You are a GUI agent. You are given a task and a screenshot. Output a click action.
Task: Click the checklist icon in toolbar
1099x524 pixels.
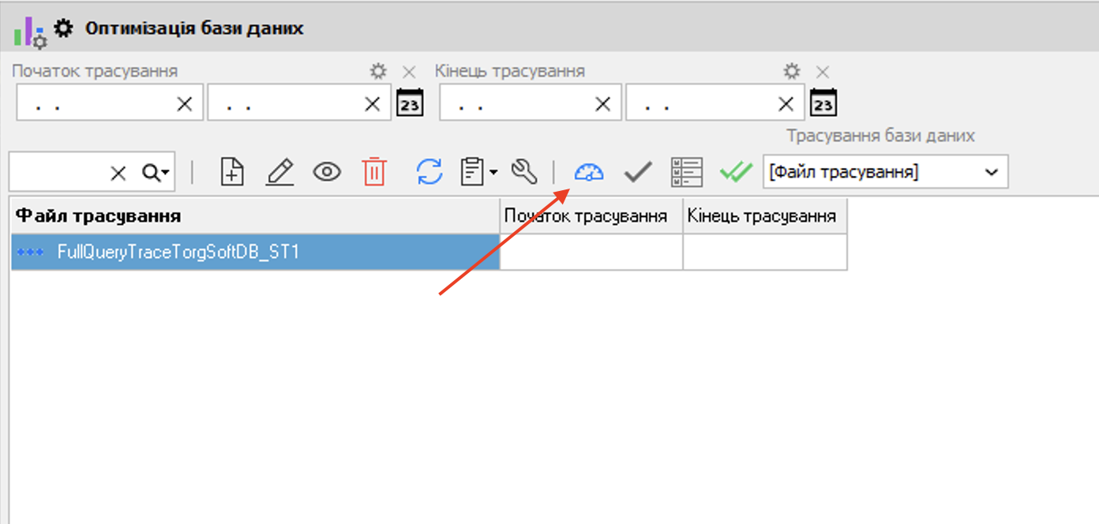(x=686, y=171)
